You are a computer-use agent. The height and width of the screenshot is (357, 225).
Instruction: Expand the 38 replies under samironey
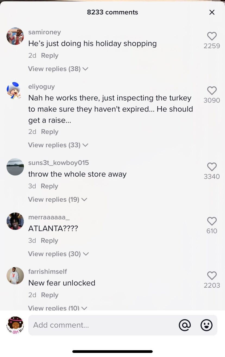[x=58, y=69]
